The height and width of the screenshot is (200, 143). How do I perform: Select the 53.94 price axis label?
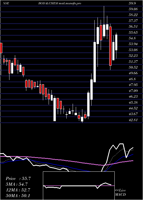click(133, 44)
